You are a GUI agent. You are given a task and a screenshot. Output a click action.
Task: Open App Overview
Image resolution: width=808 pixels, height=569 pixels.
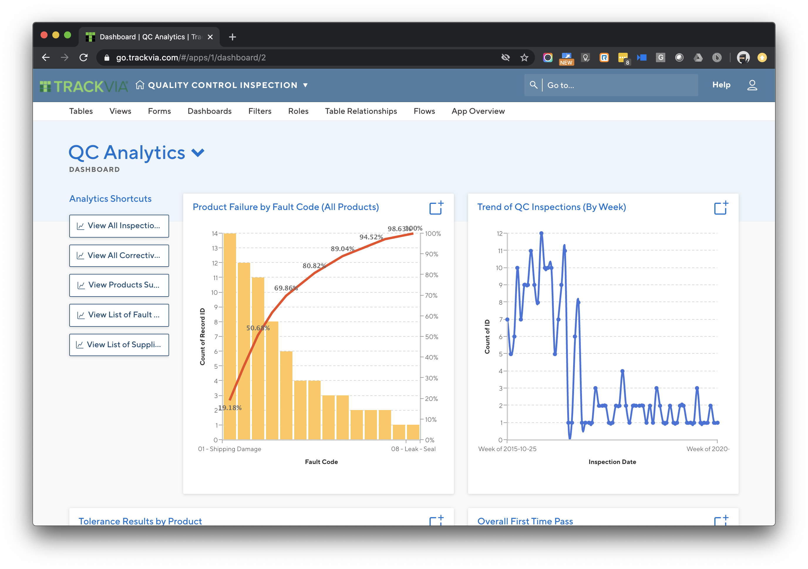pyautogui.click(x=478, y=111)
